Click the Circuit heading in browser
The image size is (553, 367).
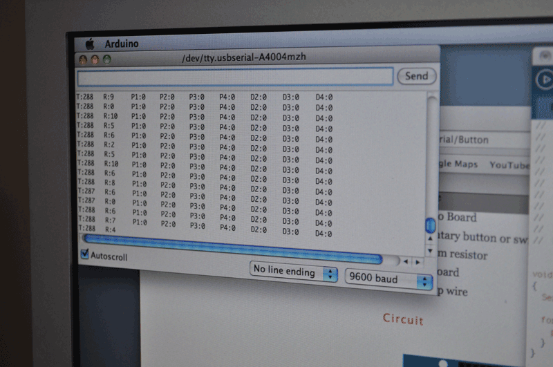(403, 319)
